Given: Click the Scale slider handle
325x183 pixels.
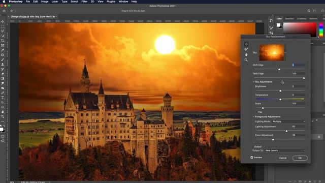Looking at the screenshot, I should (263, 108).
